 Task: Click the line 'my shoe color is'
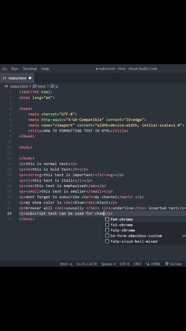click(68, 202)
